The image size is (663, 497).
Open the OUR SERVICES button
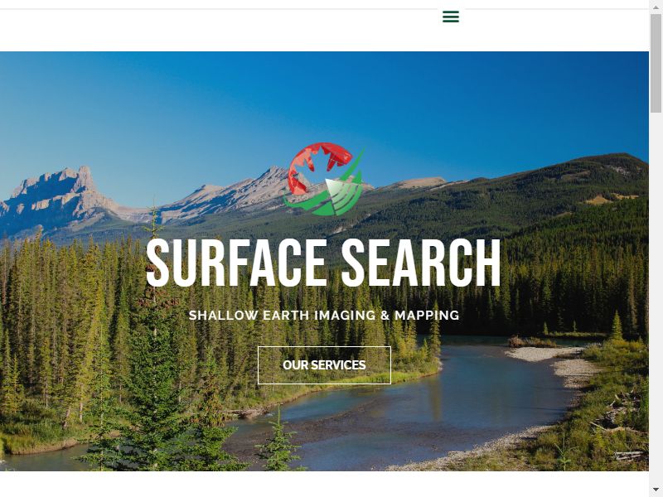[x=324, y=365]
